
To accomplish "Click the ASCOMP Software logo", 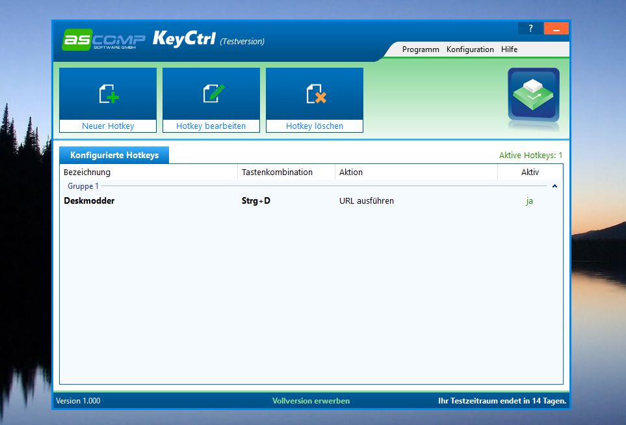I will pyautogui.click(x=104, y=40).
